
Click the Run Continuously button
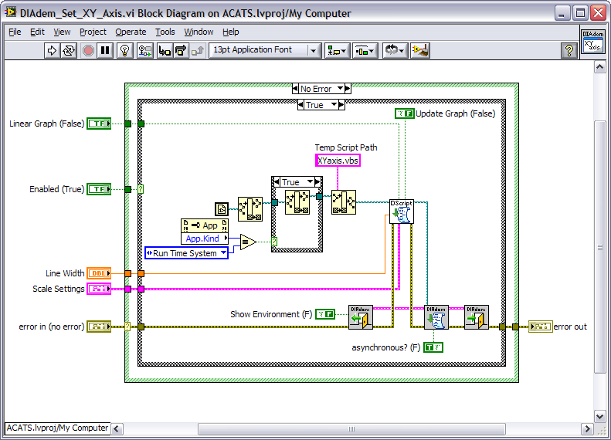point(69,51)
